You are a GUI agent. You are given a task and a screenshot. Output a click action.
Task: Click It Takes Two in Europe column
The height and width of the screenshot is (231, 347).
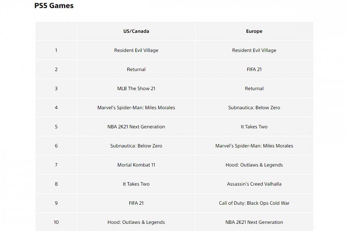pos(254,127)
